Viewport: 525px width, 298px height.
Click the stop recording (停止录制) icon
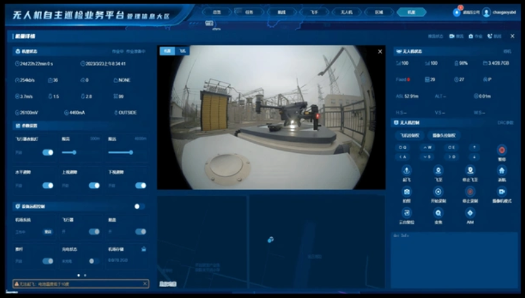coord(469,191)
